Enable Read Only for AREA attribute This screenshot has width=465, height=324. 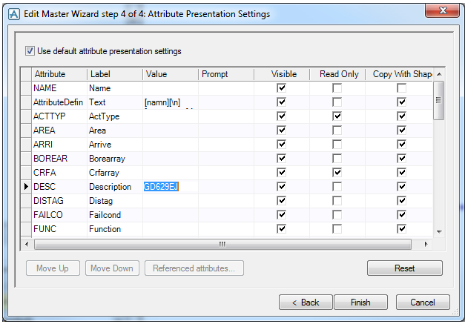click(x=337, y=130)
